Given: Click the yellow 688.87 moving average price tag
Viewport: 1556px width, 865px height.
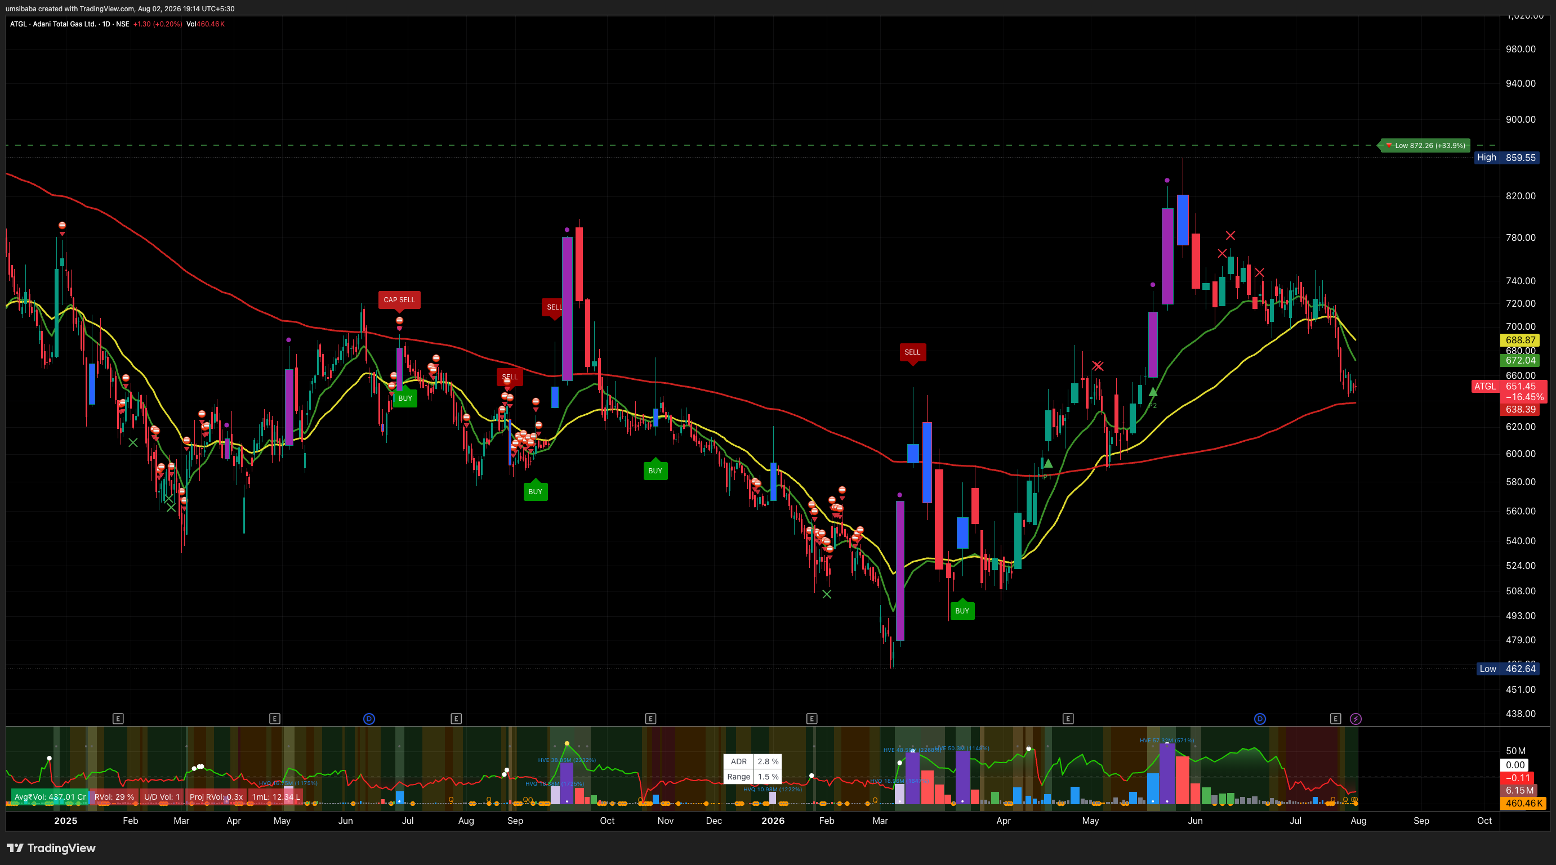Looking at the screenshot, I should coord(1521,340).
